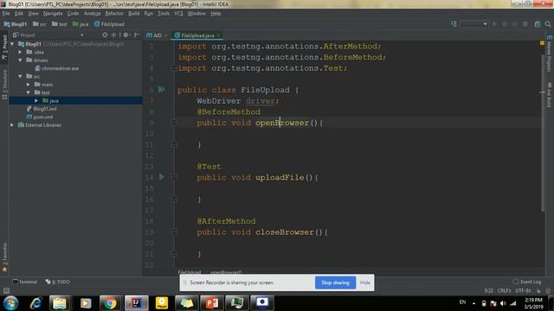Expand the main folder

point(29,85)
